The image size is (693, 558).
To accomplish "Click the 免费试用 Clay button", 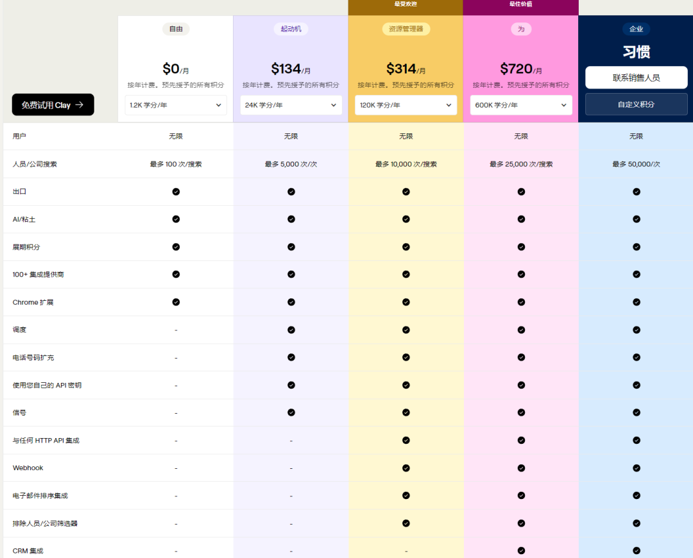I will [53, 105].
